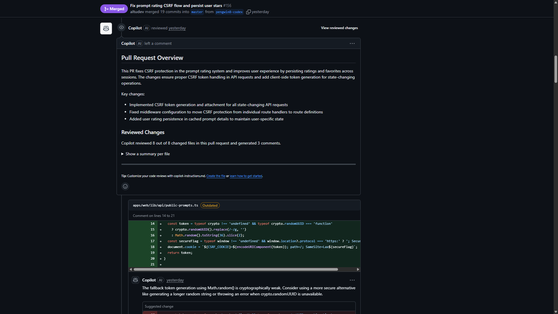Click 'Key changes:' text
Viewport: 558px width, 314px height.
click(133, 94)
